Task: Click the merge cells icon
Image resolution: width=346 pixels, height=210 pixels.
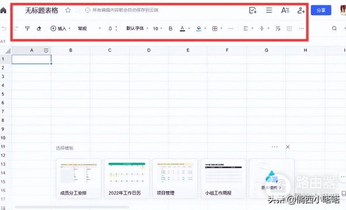Action: pos(289,28)
